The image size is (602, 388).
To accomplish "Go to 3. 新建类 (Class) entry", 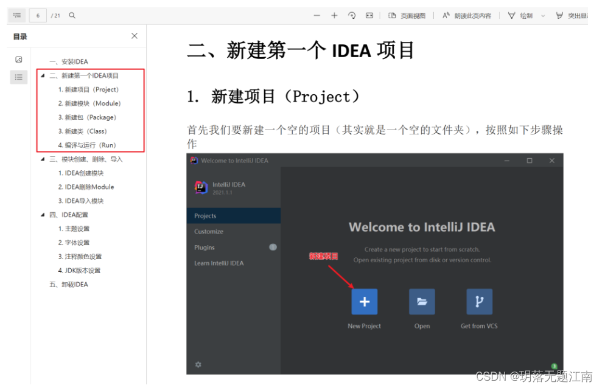I will [x=83, y=131].
